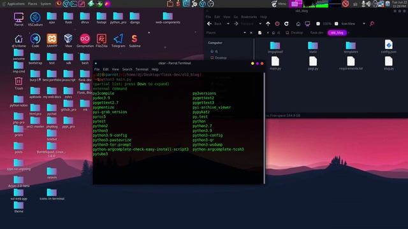Click Desktop breadcrumb button
Viewport: 408px width, 229px height.
coord(295,32)
